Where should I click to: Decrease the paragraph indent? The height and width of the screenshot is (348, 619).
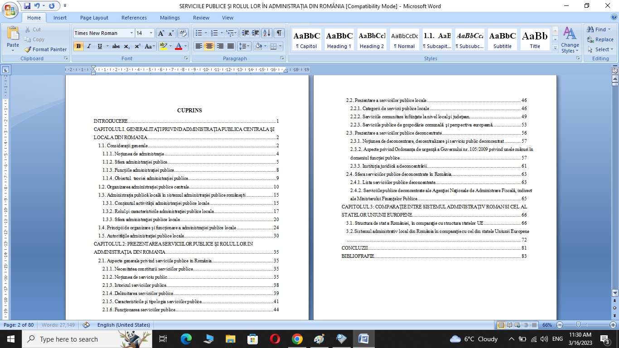(x=245, y=33)
